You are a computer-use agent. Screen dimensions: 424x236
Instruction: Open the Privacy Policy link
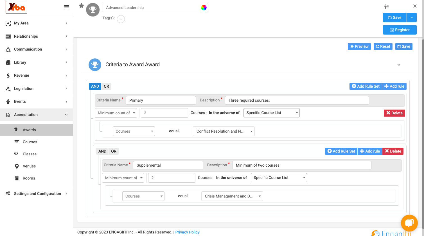[x=187, y=232]
